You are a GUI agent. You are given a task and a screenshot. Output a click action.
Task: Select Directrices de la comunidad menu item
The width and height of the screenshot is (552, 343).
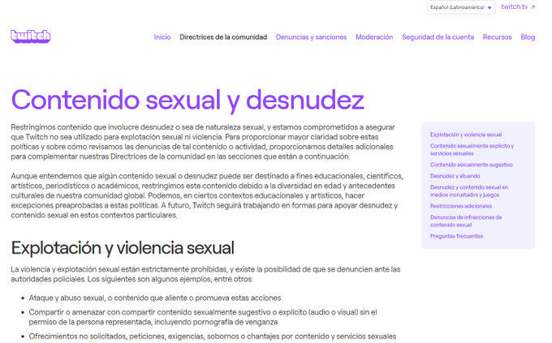tap(223, 37)
